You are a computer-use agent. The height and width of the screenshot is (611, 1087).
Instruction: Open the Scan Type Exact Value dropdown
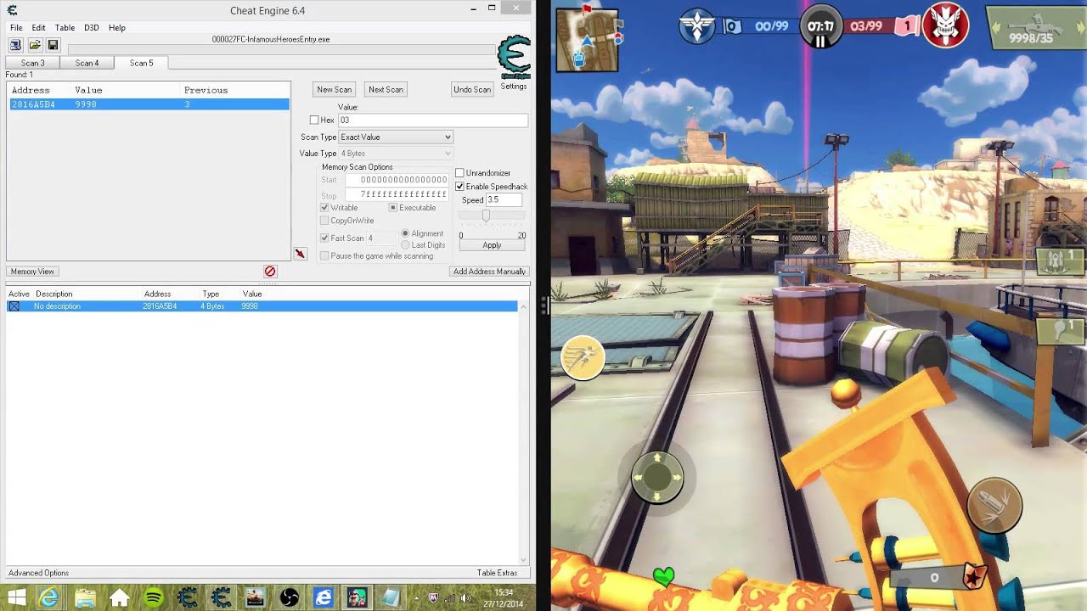tap(396, 137)
